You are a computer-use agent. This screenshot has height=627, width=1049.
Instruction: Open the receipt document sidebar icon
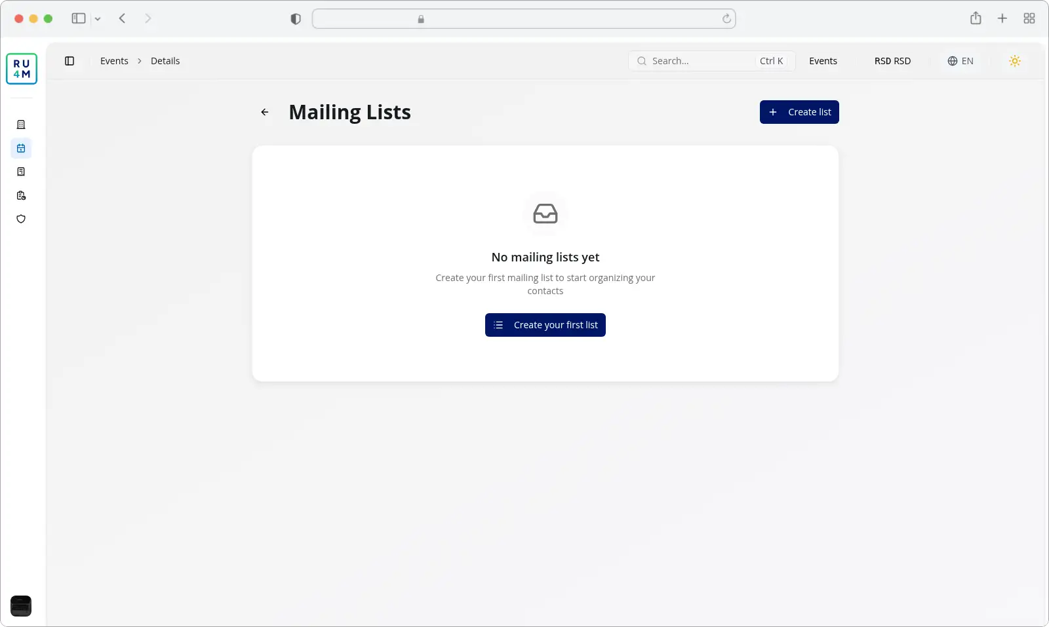click(x=21, y=172)
